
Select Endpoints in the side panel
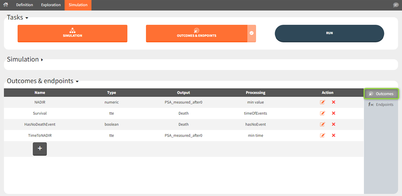click(381, 105)
